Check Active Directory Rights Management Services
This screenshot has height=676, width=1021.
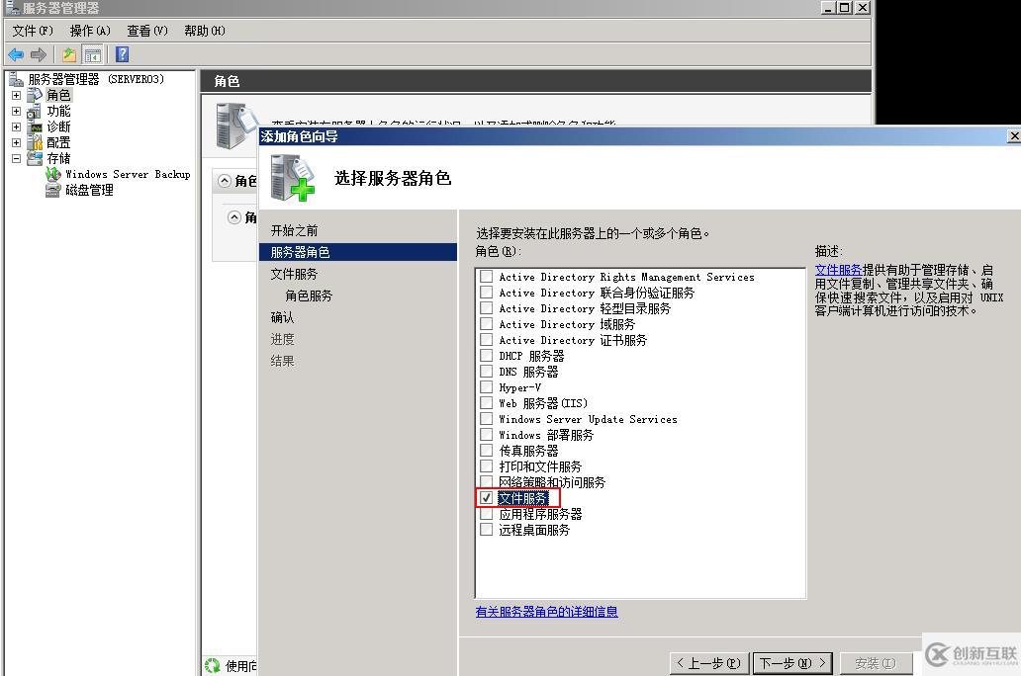(x=487, y=277)
